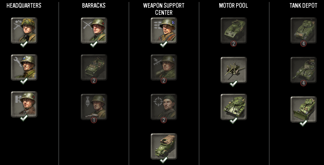The height and width of the screenshot is (165, 324).
Task: Select the anti-tank gun in Motor Pool
Action: 234,70
